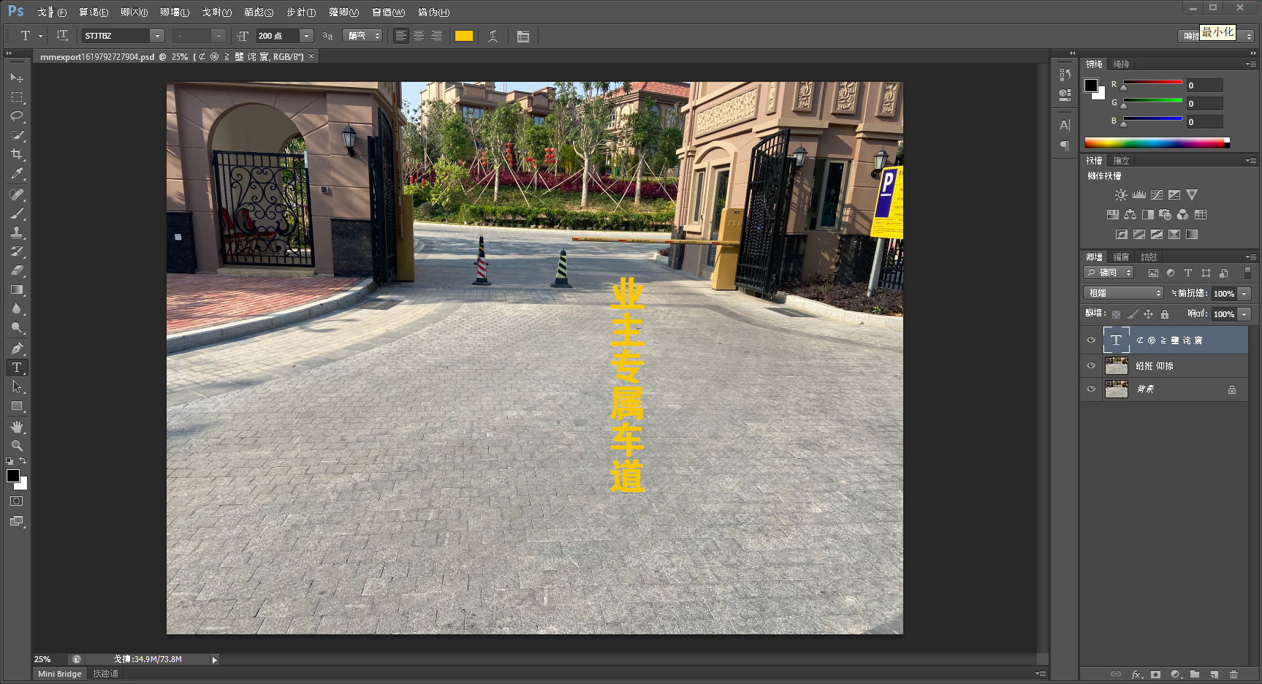The image size is (1262, 684).
Task: Set left text alignment
Action: click(x=401, y=36)
